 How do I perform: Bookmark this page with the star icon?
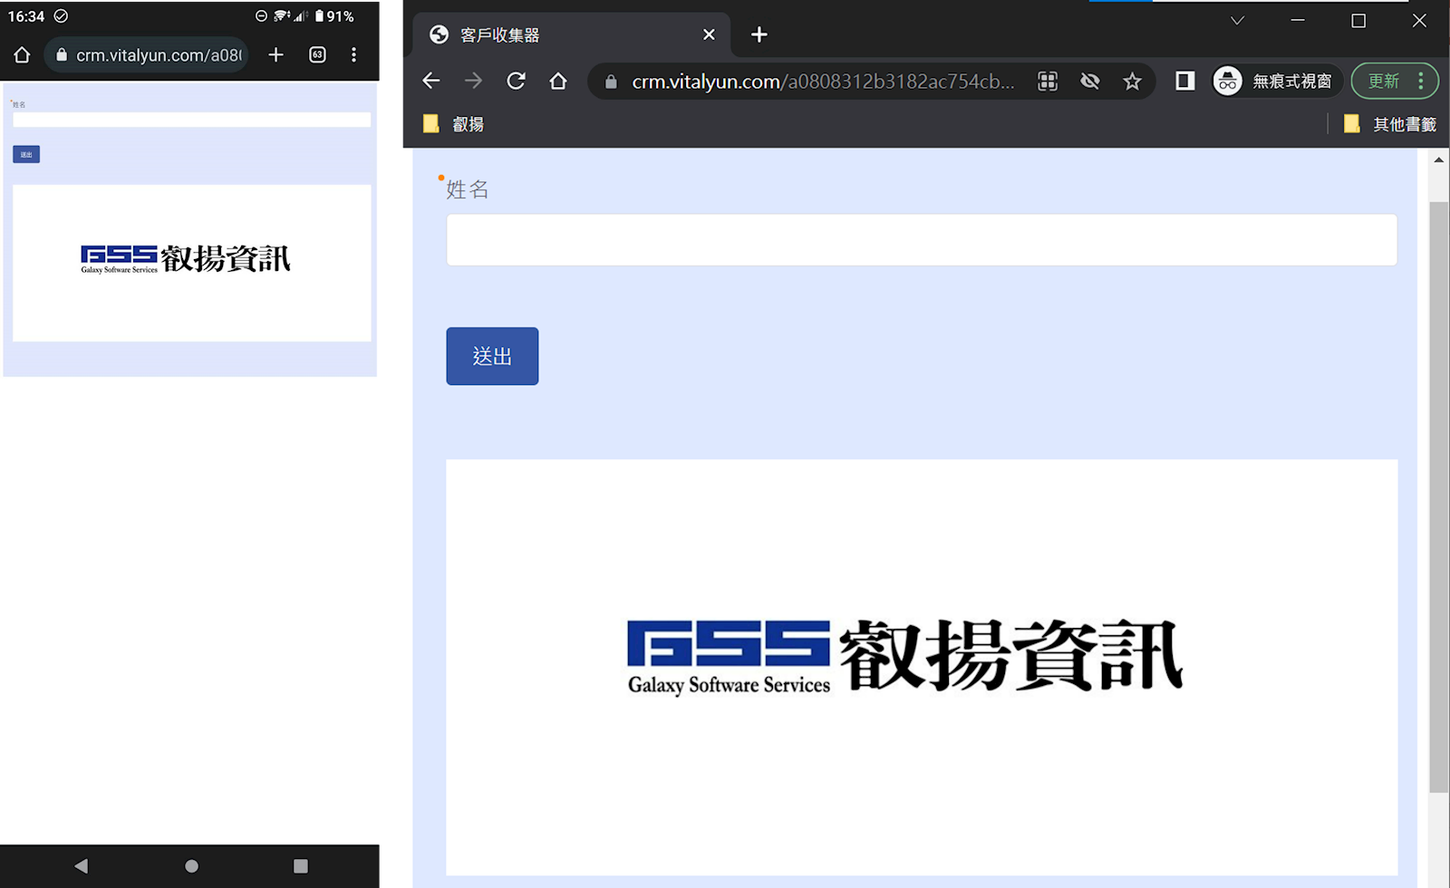[1132, 82]
